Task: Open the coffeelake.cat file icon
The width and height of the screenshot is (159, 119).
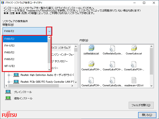Action: point(91,48)
